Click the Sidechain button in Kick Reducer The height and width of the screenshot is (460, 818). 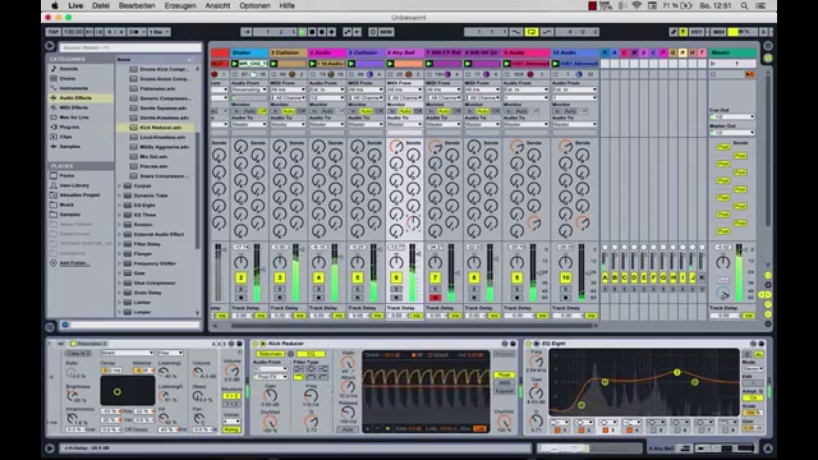tap(270, 354)
